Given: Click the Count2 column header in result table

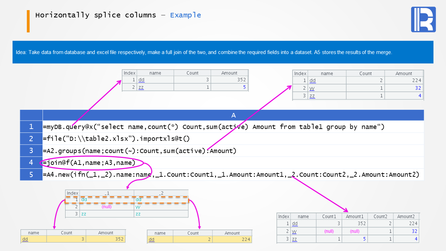Looking at the screenshot, I should click(x=380, y=216).
